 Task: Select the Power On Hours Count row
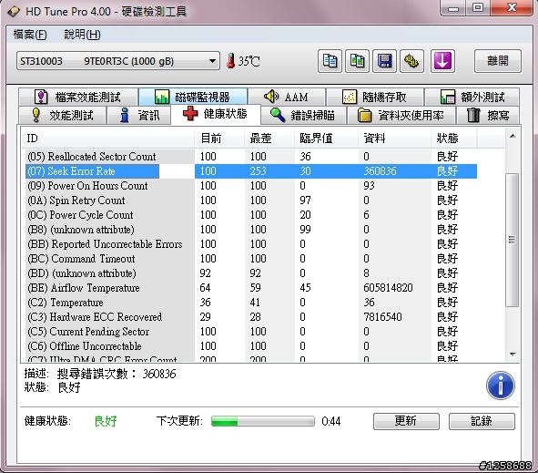(250, 186)
